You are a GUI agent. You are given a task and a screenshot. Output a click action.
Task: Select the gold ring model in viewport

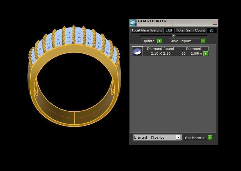pos(74,76)
